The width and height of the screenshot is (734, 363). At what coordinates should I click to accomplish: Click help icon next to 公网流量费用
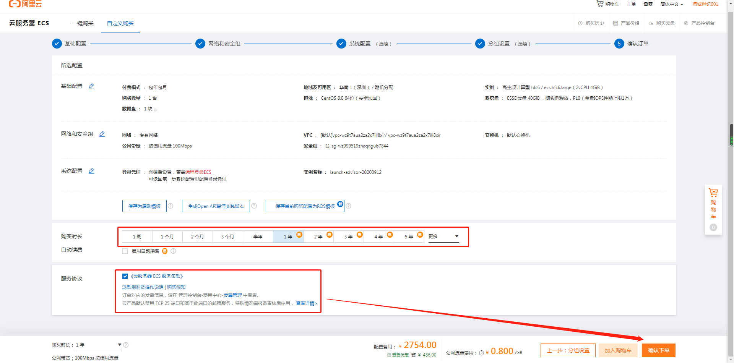coord(482,353)
